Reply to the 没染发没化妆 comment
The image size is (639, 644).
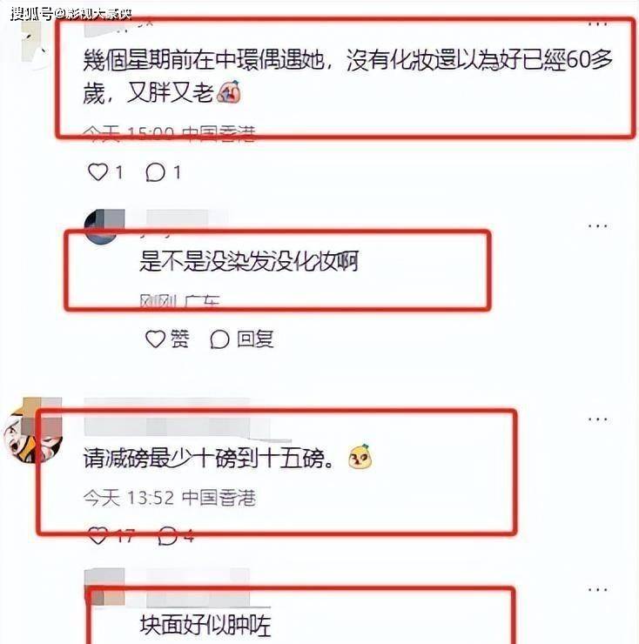pos(242,339)
